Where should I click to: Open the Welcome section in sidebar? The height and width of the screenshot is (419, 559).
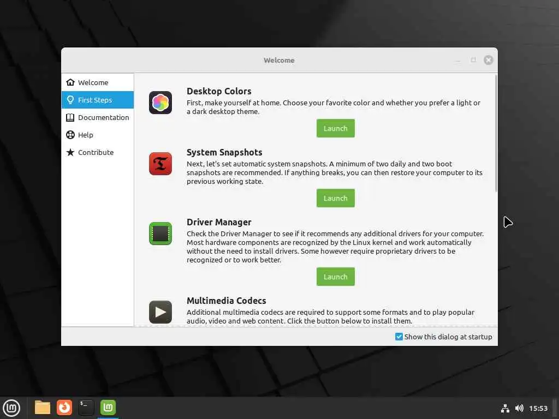point(97,82)
